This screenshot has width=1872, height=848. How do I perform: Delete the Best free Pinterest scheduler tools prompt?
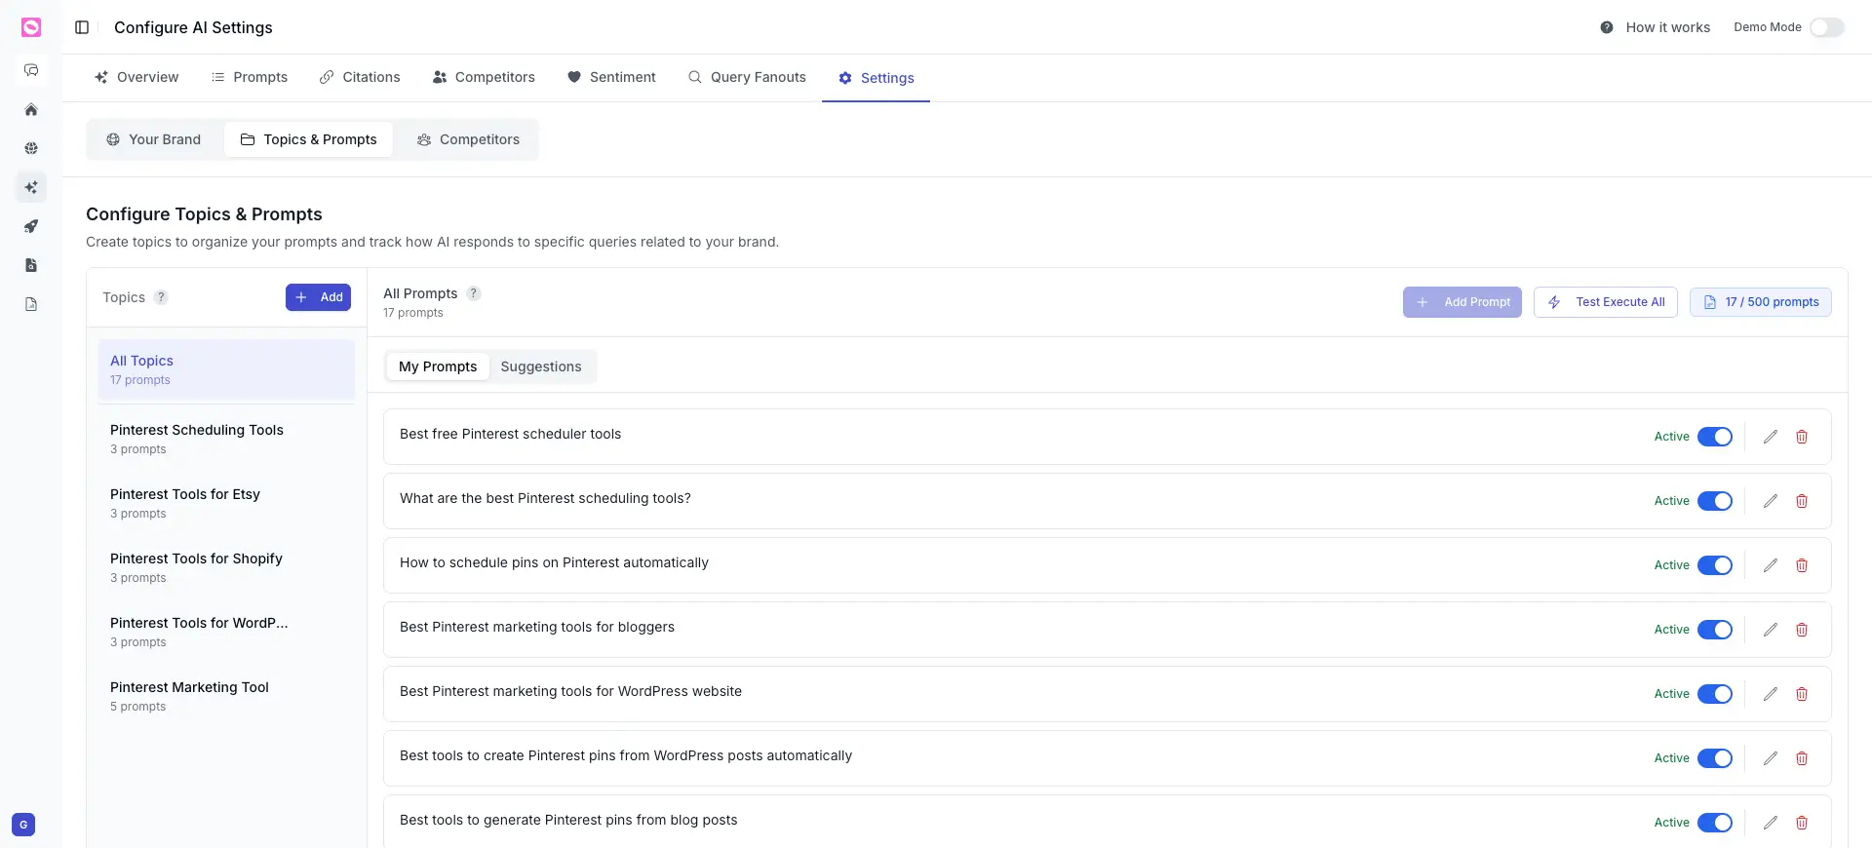(x=1802, y=437)
